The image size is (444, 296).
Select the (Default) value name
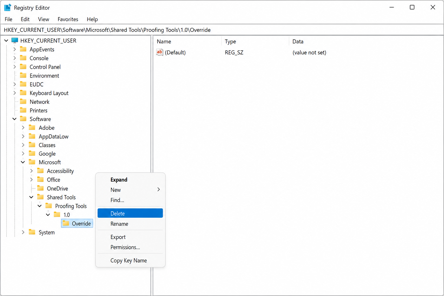coord(175,52)
